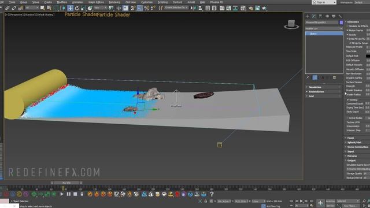
Task: Toggle Initial Fill Up checkbox
Action: pos(347,39)
